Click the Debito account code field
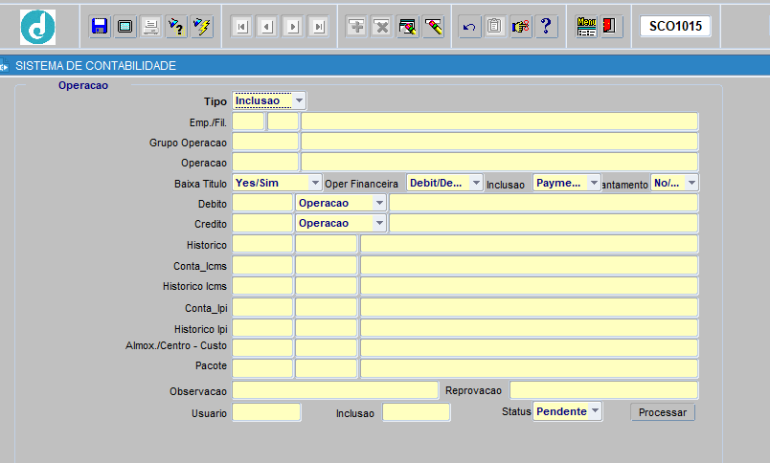This screenshot has height=463, width=770. (262, 203)
